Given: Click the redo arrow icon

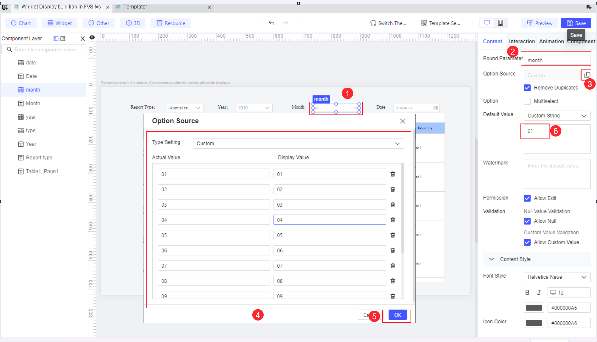Looking at the screenshot, I should (285, 23).
